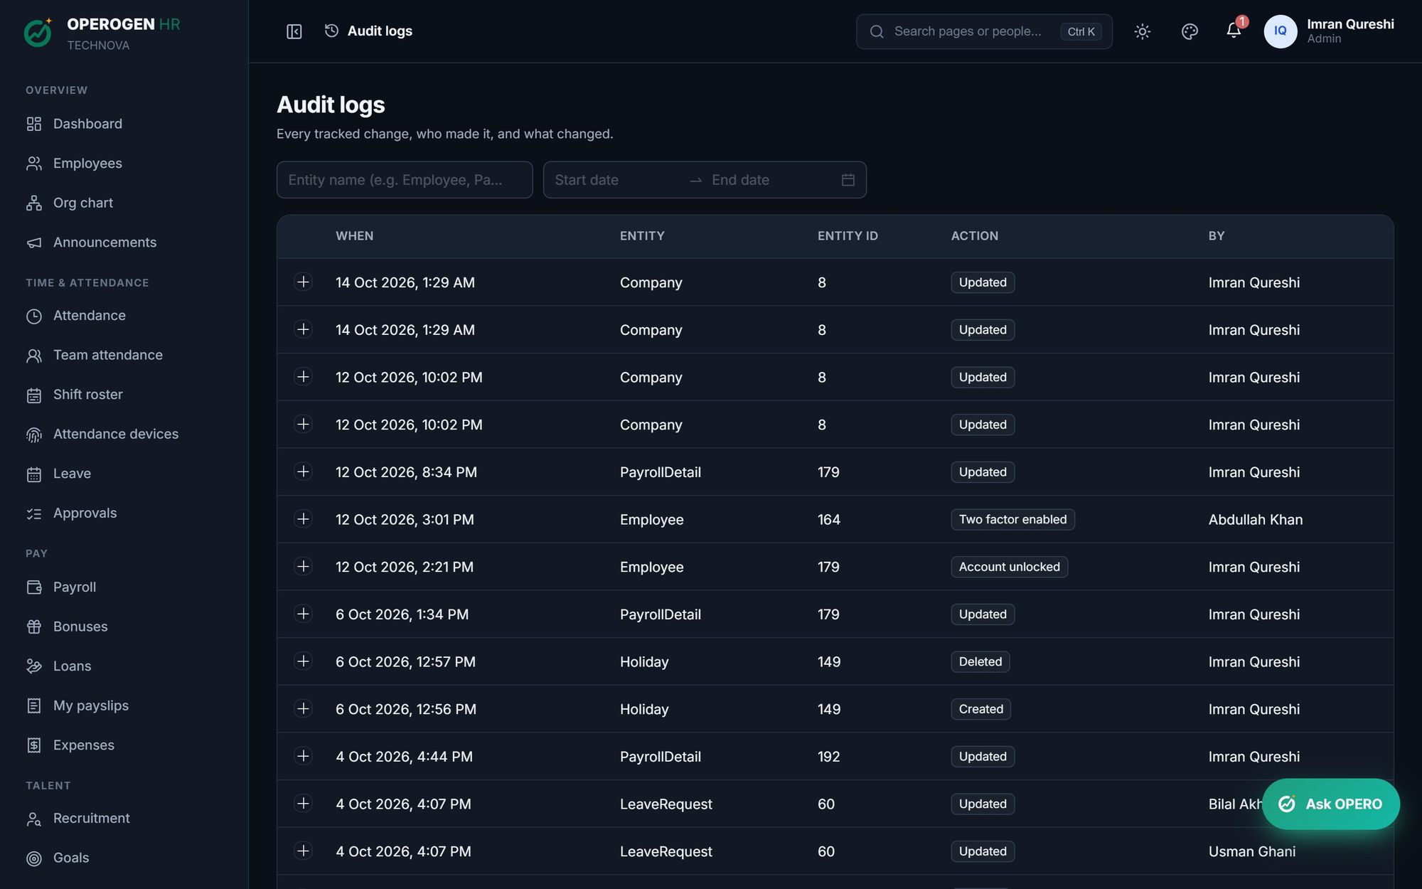Click the End date field
The image size is (1422, 889).
[771, 180]
